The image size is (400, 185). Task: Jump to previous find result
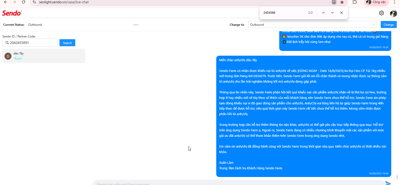click(x=323, y=13)
